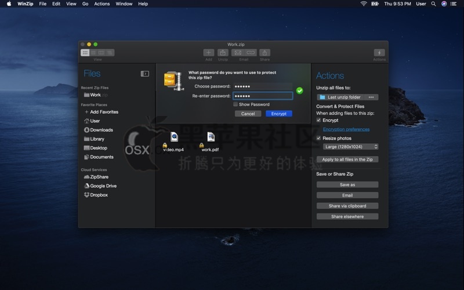The image size is (464, 290).
Task: Open Notification Center icon
Action: (454, 4)
